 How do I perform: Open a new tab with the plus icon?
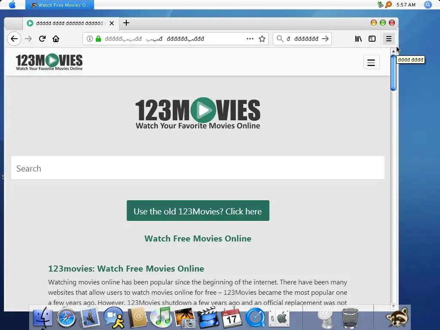point(126,23)
